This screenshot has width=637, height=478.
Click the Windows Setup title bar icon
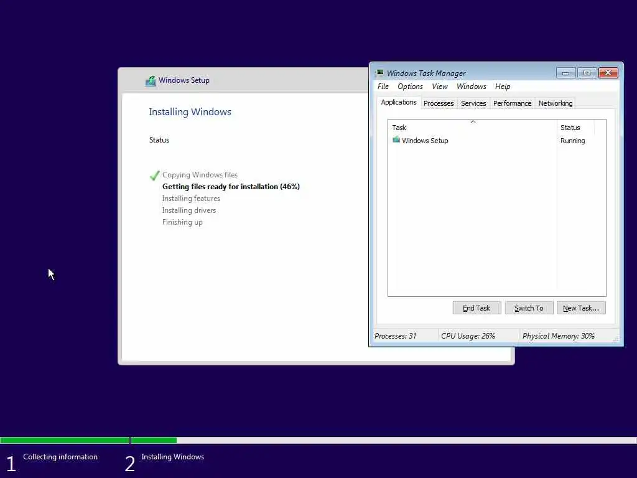point(151,80)
